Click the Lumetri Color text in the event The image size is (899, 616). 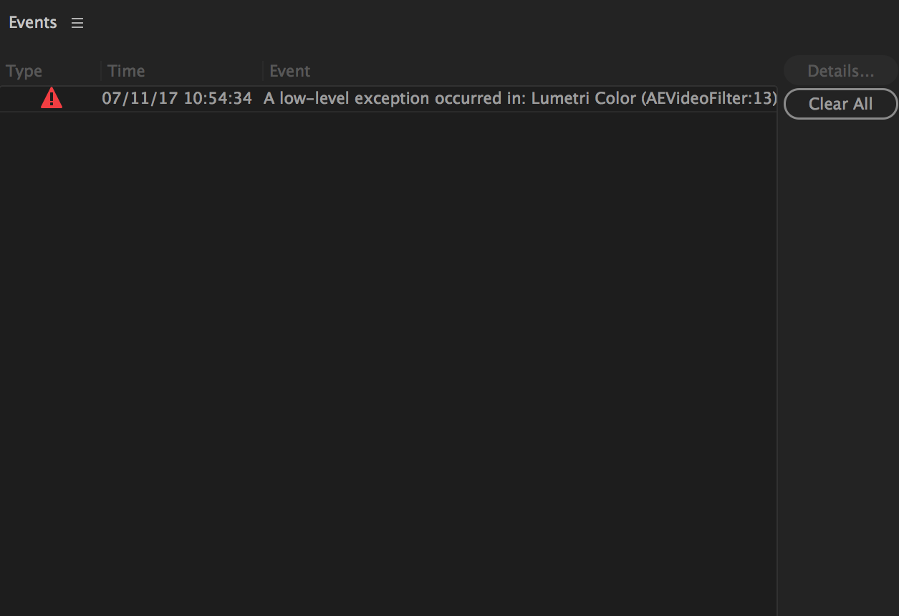584,98
